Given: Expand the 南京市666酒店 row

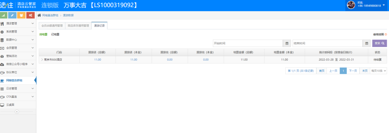Looking at the screenshot, I should 42,60.
